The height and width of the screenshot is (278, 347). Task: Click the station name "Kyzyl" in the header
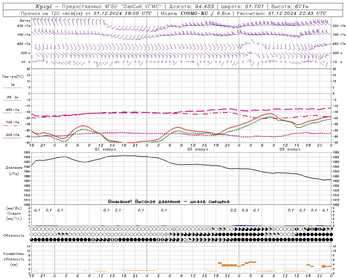click(x=44, y=7)
